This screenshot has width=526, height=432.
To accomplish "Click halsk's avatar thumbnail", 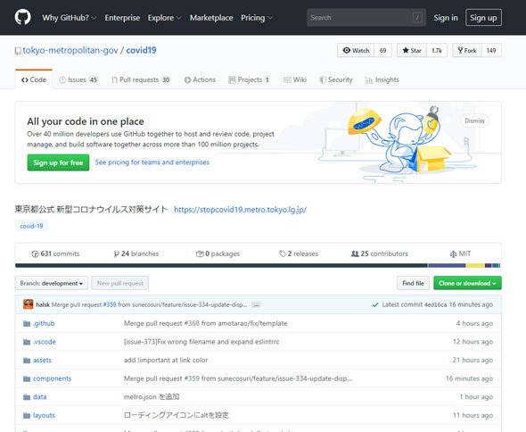I will tap(29, 304).
